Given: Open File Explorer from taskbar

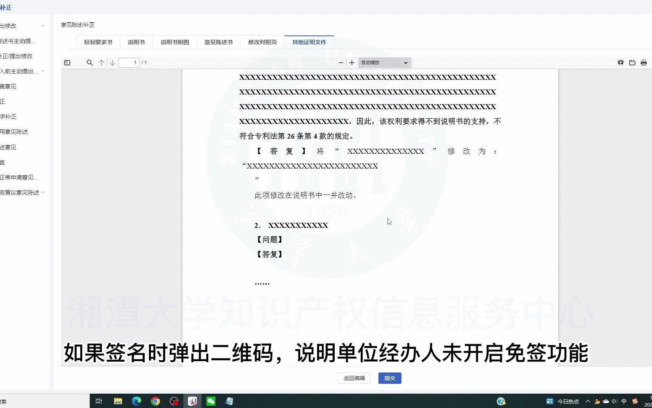Looking at the screenshot, I should 118,401.
